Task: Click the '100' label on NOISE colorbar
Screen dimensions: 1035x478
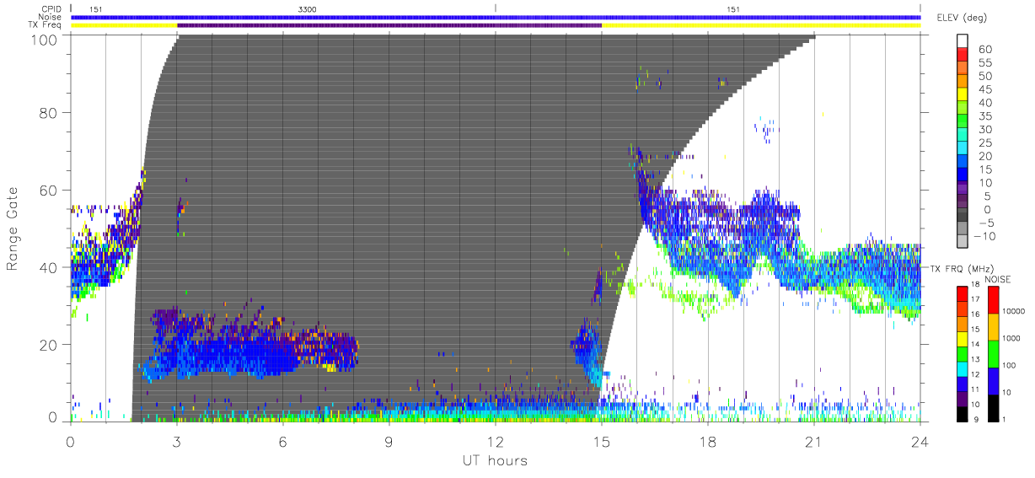Action: pyautogui.click(x=1010, y=366)
